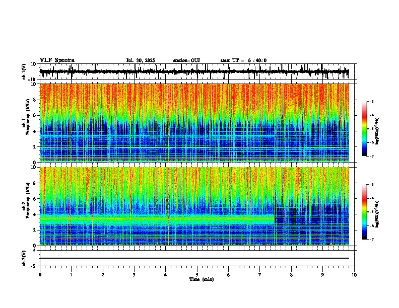Screen dimensions: 399x308
Task: Click the ch.1 color bar unit label
Action: [x=377, y=131]
